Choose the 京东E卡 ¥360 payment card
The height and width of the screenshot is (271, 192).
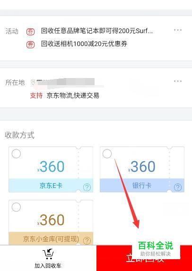point(51,169)
